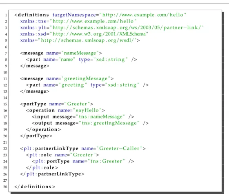The height and width of the screenshot is (194, 229).
Task: Click the "sayHello" operation name
Action: tap(87, 110)
